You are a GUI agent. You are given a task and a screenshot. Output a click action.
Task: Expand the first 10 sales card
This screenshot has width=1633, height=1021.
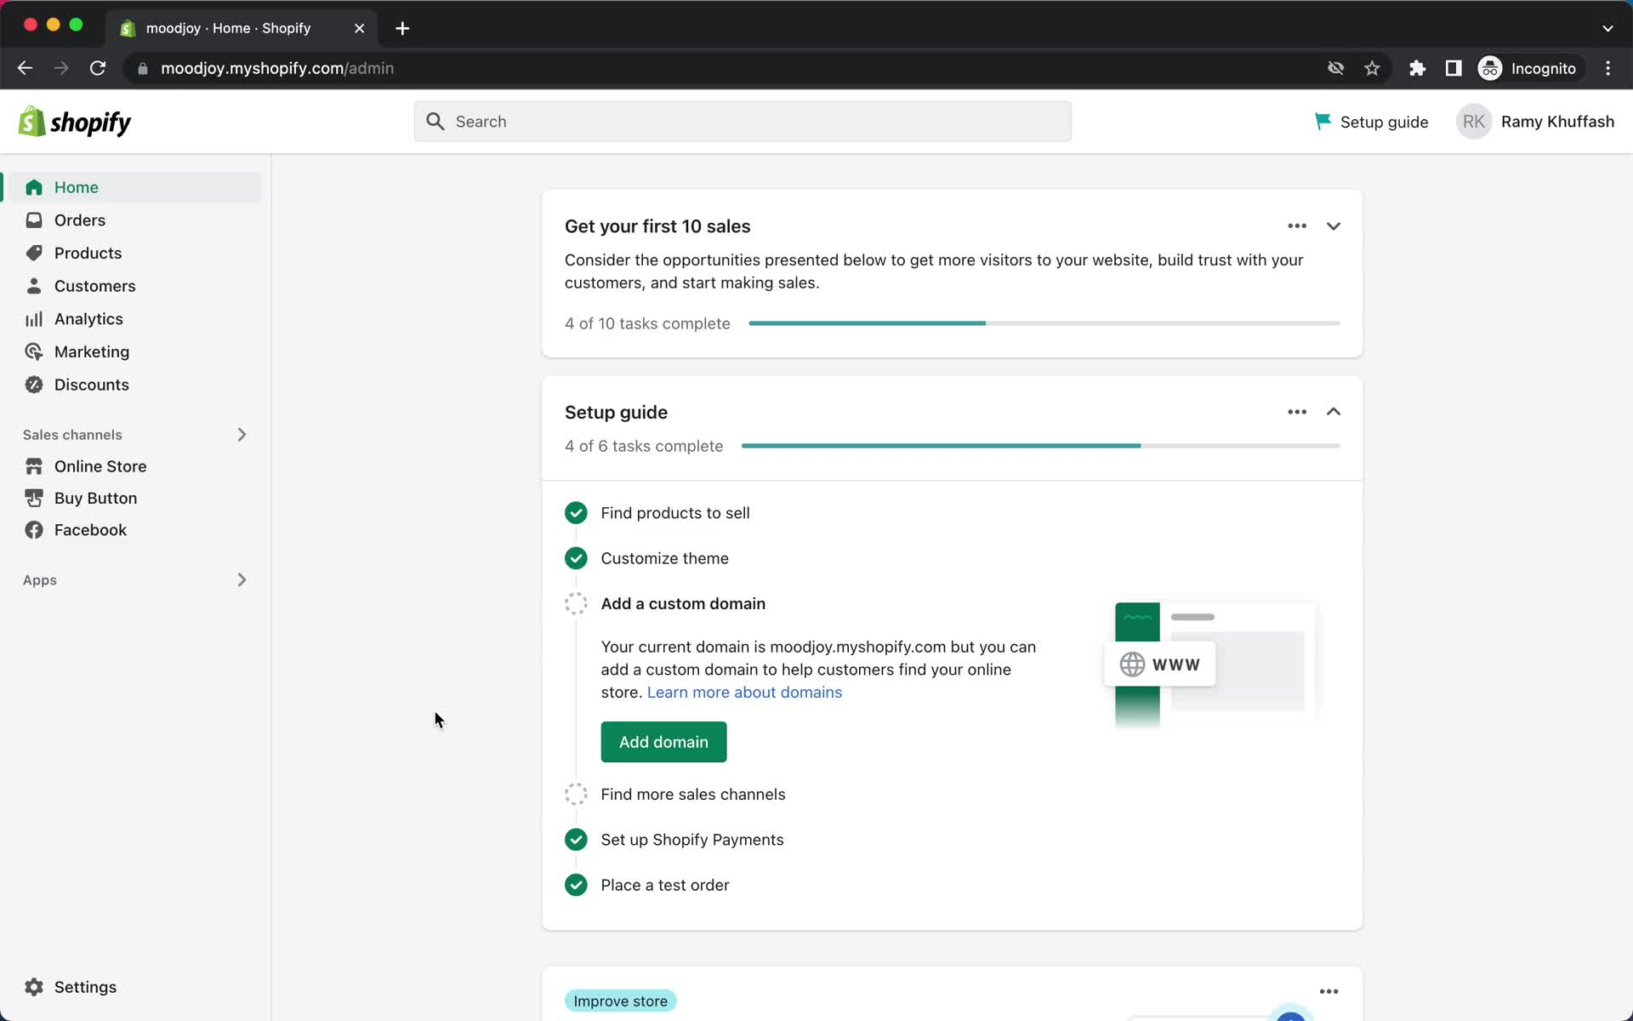[1334, 225]
